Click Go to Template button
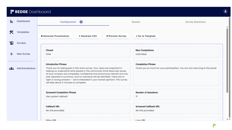232x130 pixels. pos(146,36)
